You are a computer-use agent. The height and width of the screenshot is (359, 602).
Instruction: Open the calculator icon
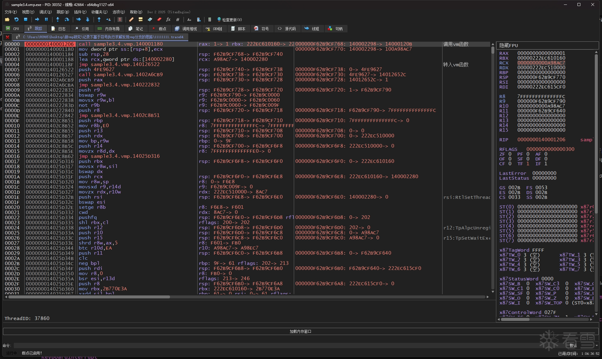coord(210,19)
